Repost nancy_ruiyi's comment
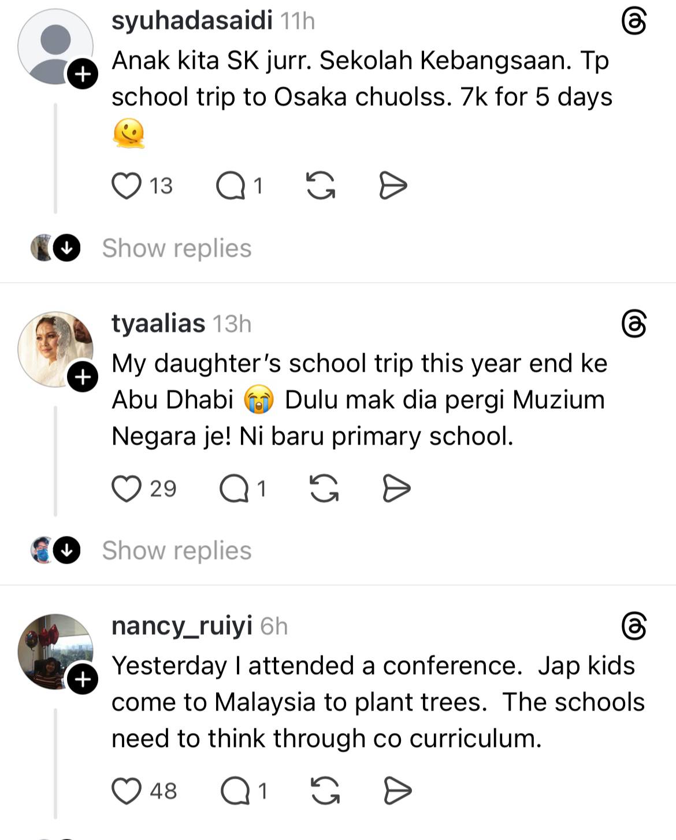The image size is (676, 840). click(325, 791)
